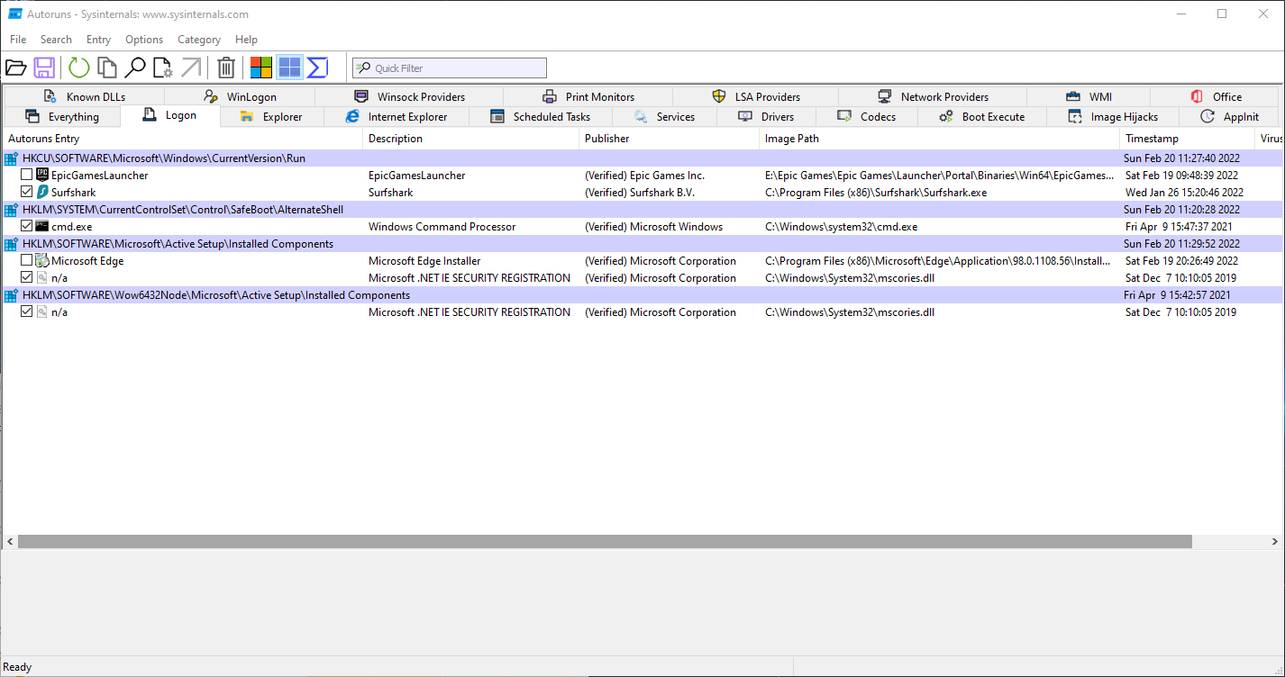Switch to the Drivers tab
This screenshot has width=1285, height=677.
click(766, 117)
